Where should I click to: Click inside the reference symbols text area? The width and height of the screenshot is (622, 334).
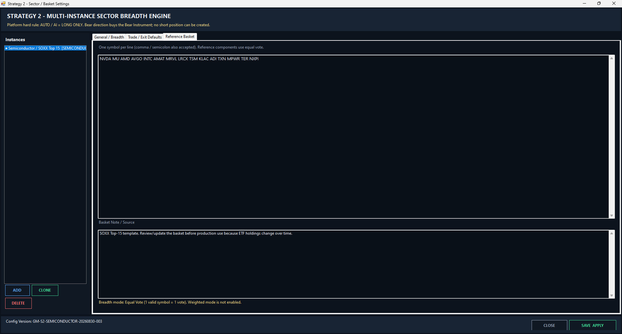click(x=353, y=137)
